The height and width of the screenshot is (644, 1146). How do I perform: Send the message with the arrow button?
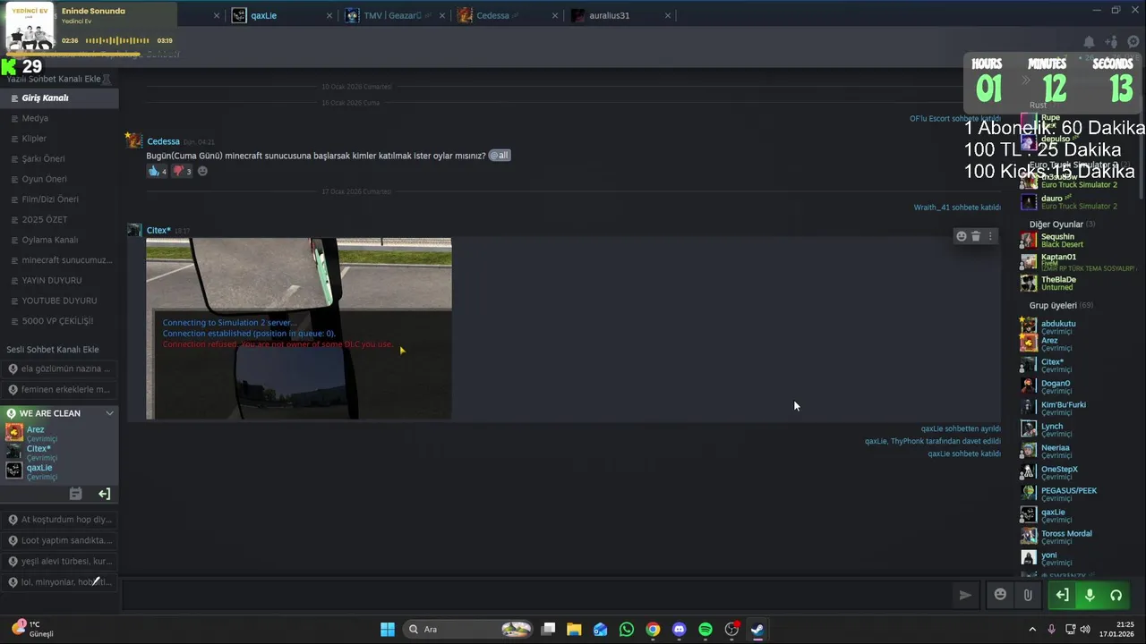pos(965,595)
